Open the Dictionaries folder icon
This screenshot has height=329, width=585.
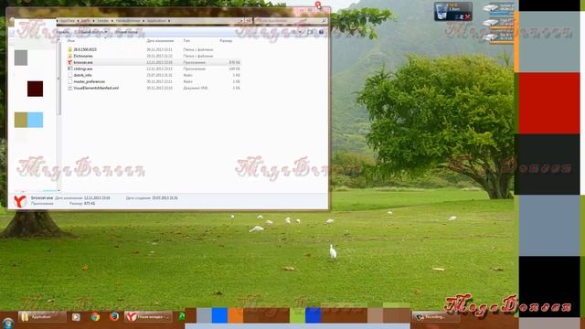[x=69, y=56]
